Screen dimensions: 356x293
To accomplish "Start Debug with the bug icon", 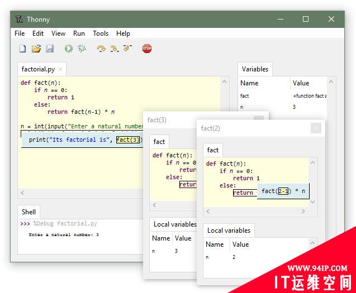I will pyautogui.click(x=82, y=49).
